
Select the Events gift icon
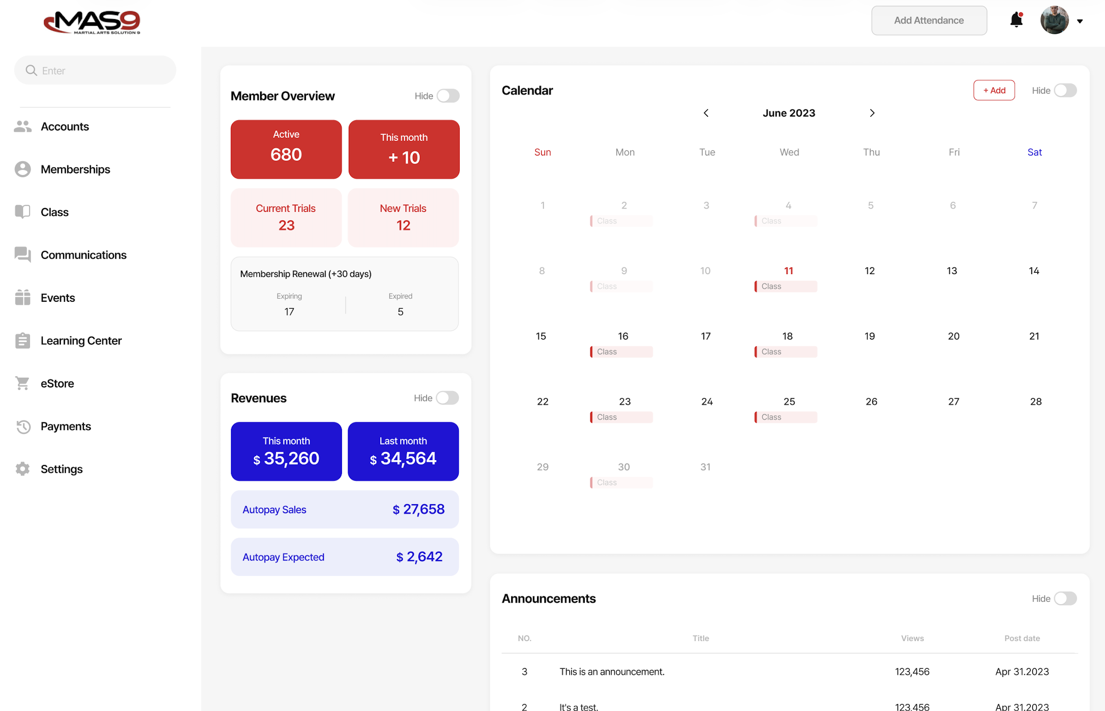(x=22, y=297)
